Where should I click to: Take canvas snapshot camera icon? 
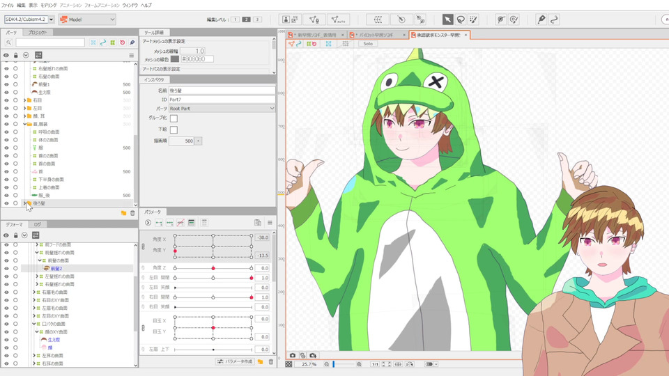(292, 355)
